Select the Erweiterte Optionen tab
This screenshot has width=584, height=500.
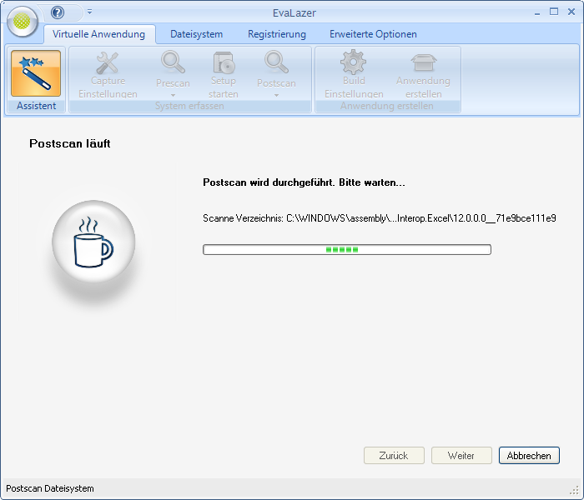pyautogui.click(x=373, y=34)
